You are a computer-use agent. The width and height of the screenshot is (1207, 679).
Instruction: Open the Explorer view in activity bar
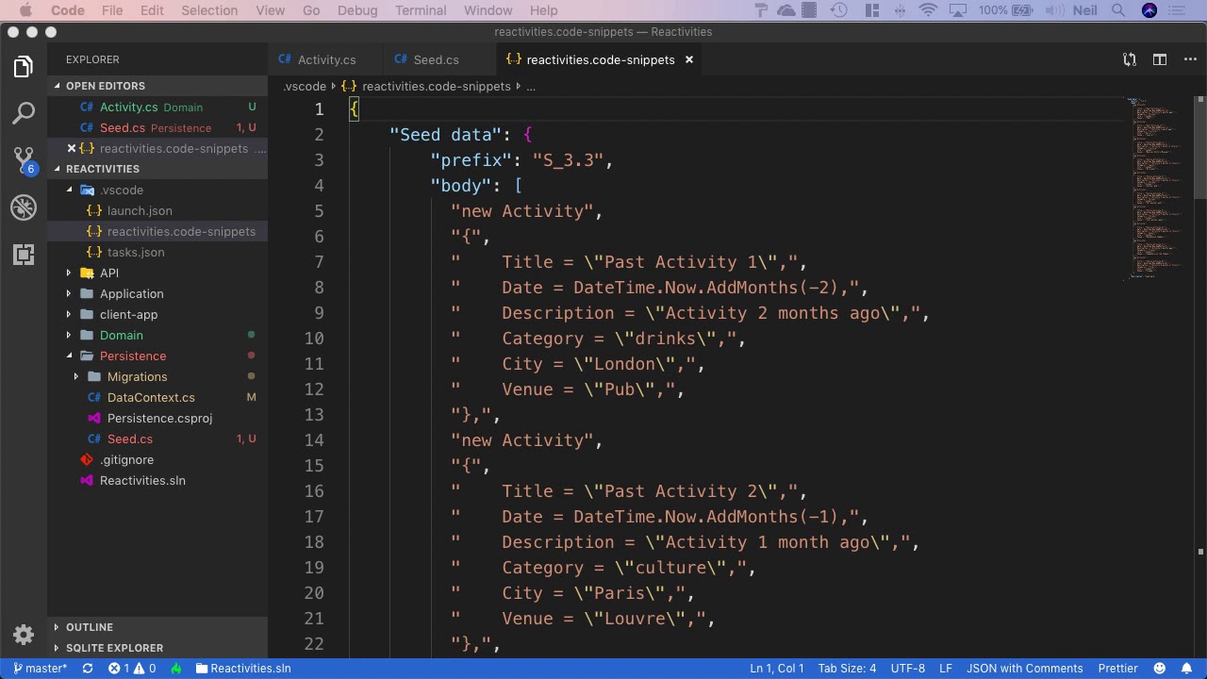24,67
